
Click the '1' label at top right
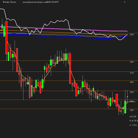pos(125,2)
